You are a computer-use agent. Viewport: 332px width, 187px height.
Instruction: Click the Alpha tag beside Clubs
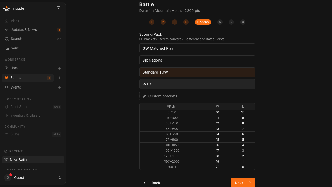(x=57, y=134)
